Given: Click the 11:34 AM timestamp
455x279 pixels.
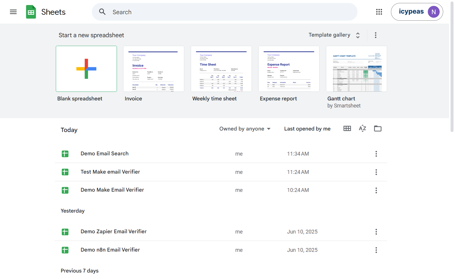Looking at the screenshot, I should click(x=298, y=154).
